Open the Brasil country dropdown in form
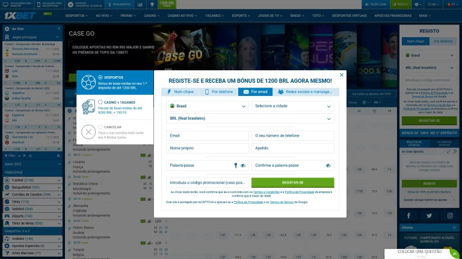The height and width of the screenshot is (259, 462). coord(208,106)
